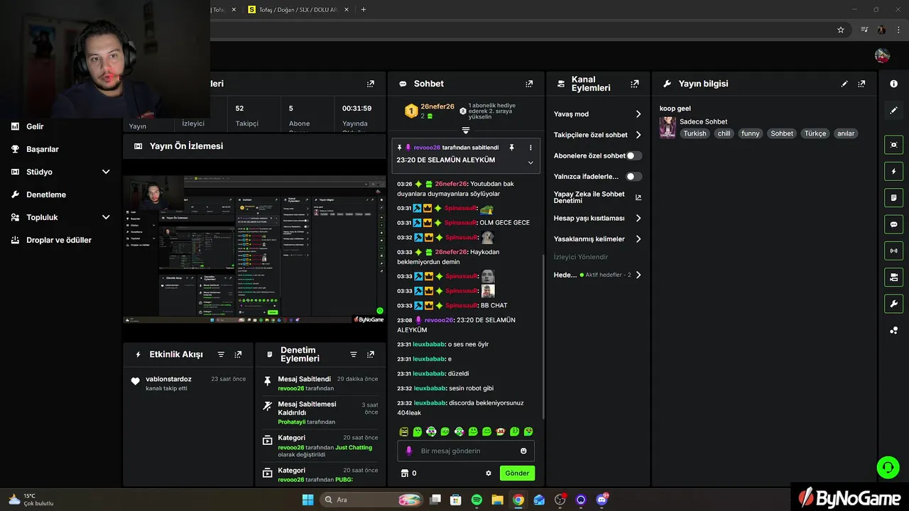Open Yapay Zeka ile Sohbet Denetimi
The image size is (909, 511).
(597, 197)
